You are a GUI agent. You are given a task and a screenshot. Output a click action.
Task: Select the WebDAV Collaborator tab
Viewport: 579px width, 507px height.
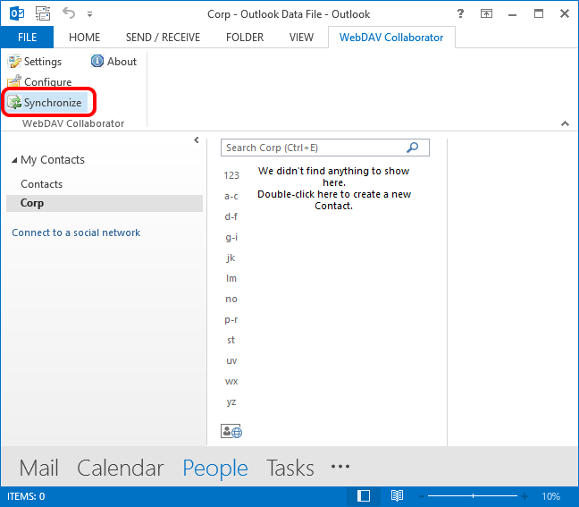pyautogui.click(x=391, y=38)
